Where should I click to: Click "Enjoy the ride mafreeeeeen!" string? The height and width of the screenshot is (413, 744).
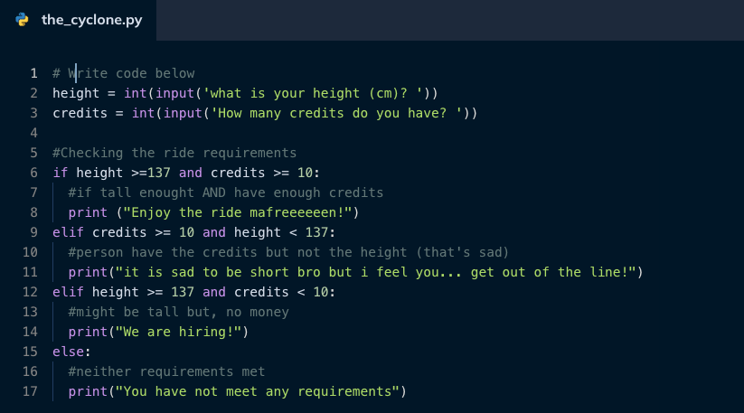click(x=238, y=213)
